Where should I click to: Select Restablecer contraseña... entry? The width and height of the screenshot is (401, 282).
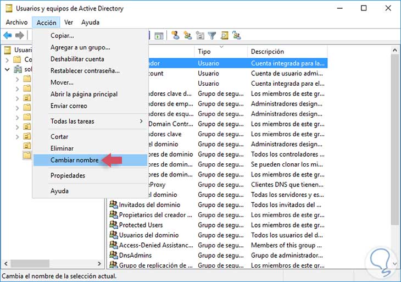pos(90,71)
